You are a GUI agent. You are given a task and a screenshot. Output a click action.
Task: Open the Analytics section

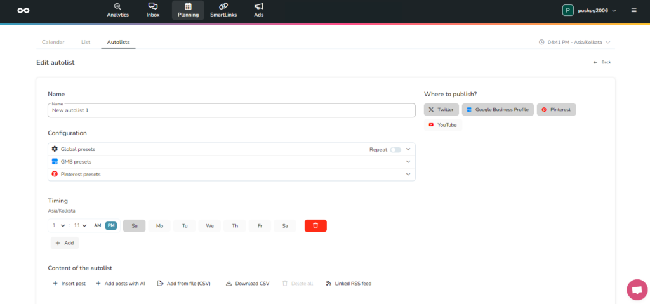117,10
